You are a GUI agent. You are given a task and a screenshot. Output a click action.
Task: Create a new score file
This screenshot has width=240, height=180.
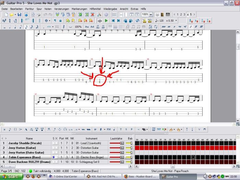tap(6, 14)
